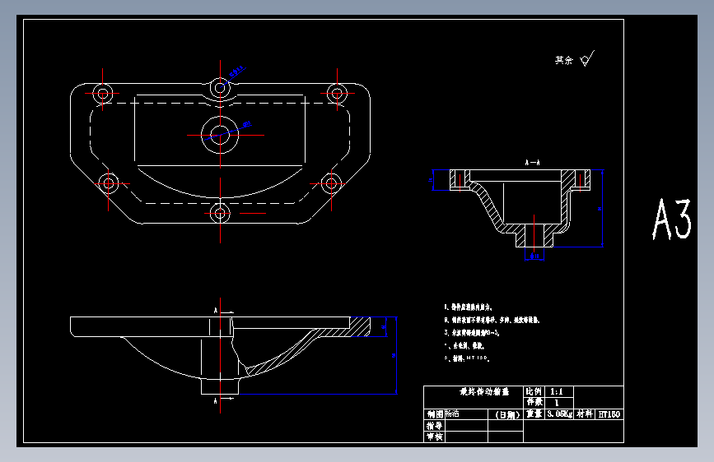Click the '审核' row label
This screenshot has height=462, width=714.
434,437
